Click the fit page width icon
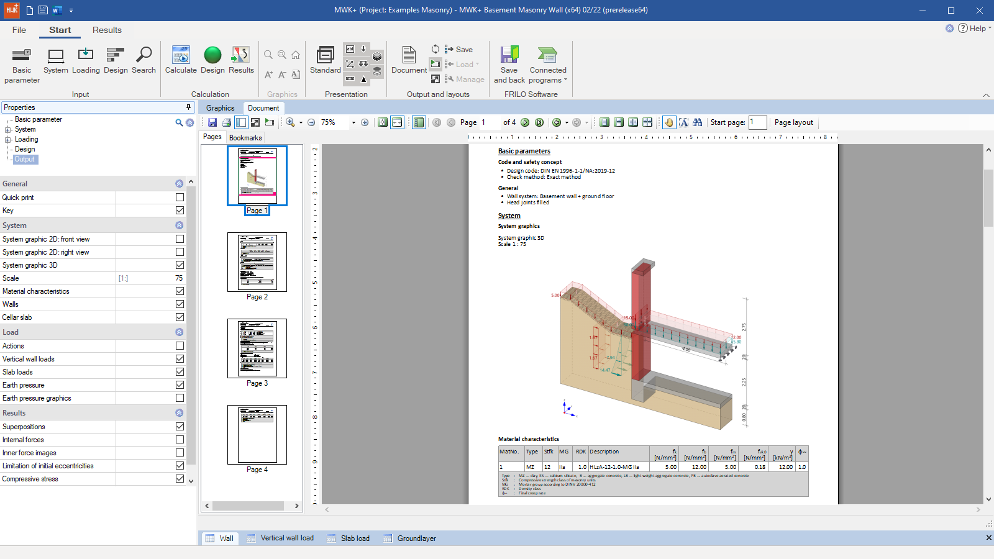The image size is (994, 559). click(397, 122)
